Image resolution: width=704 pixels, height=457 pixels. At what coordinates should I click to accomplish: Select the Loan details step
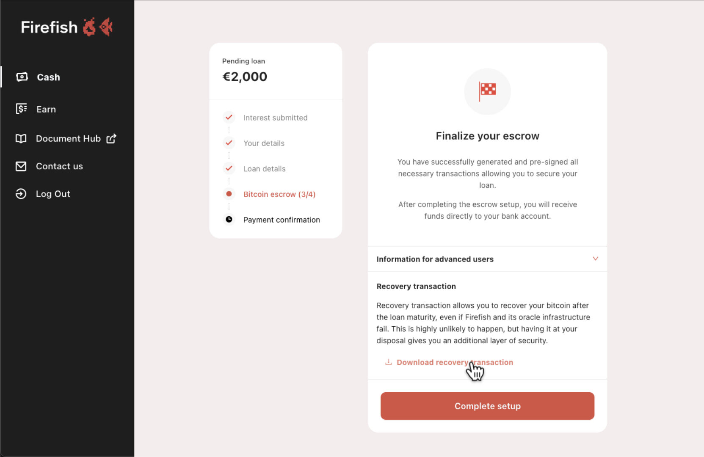pos(265,169)
